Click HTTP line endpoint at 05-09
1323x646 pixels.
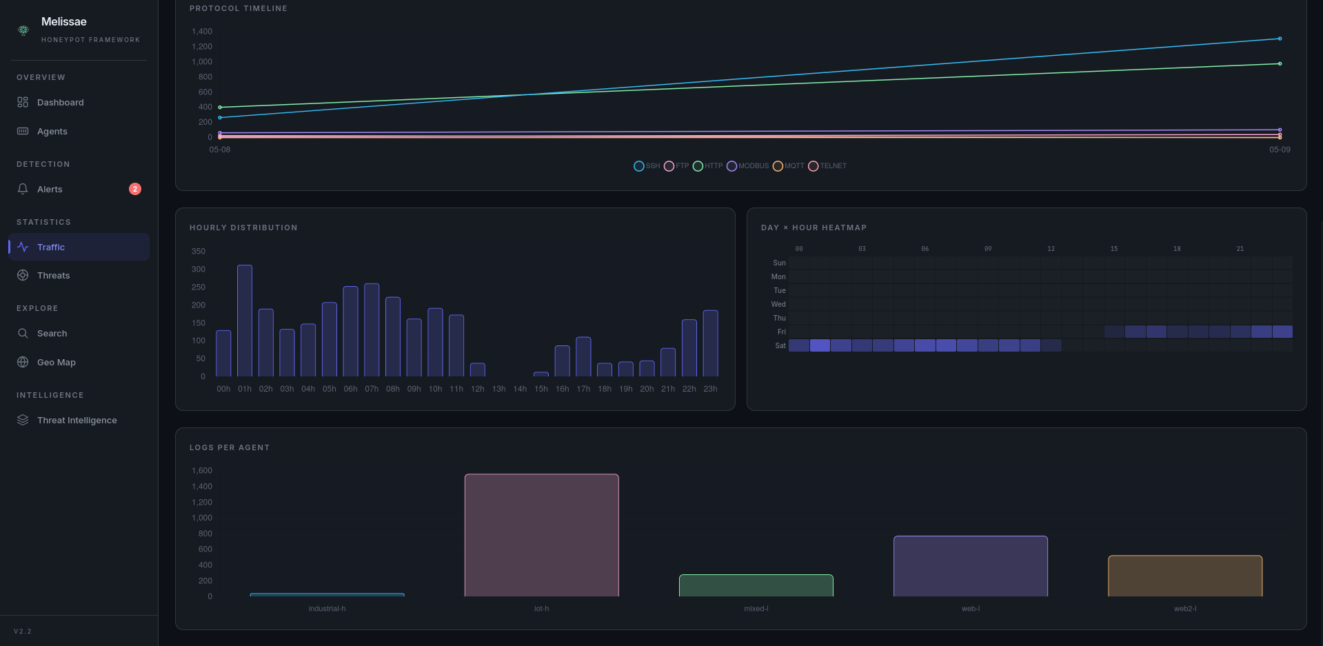point(1280,64)
